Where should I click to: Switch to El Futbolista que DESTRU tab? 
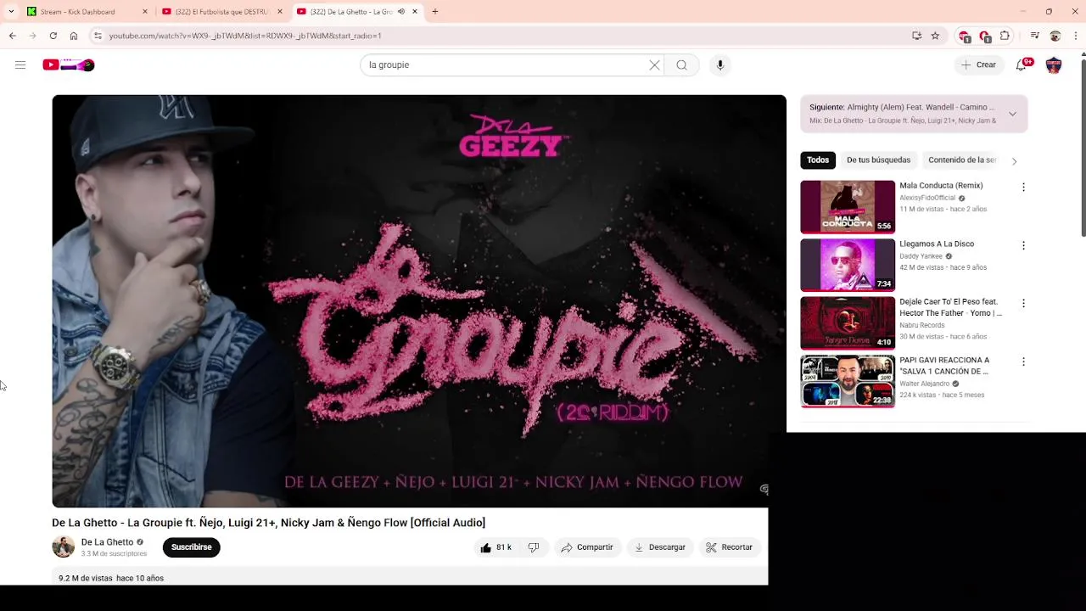tap(221, 12)
